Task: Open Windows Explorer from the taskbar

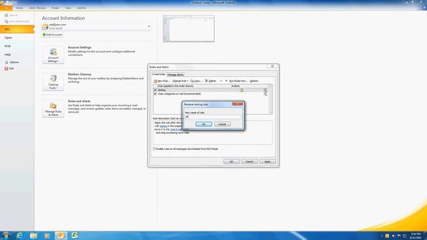Action: 33,235
